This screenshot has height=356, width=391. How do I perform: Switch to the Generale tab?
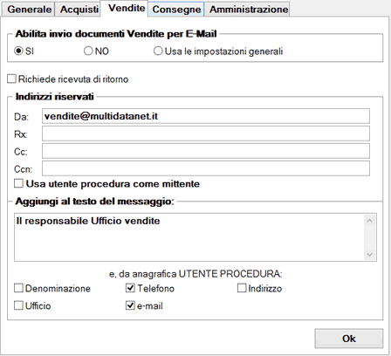pos(28,10)
